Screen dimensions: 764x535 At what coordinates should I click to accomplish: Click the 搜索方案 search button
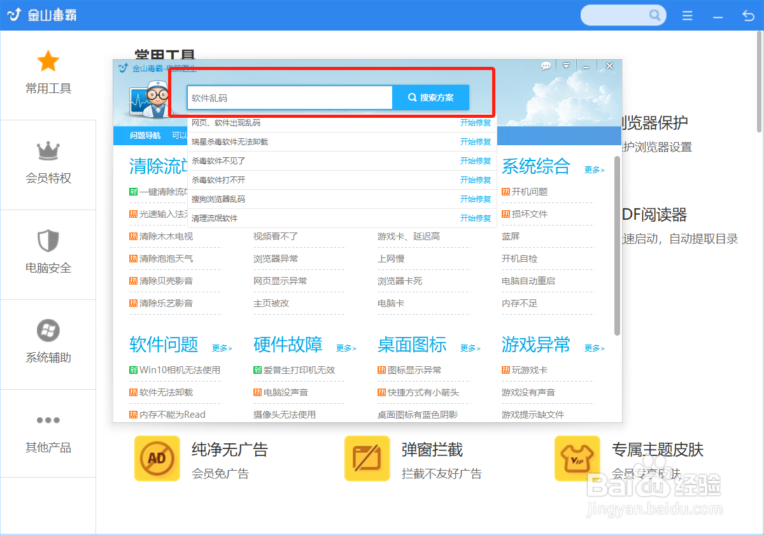point(431,98)
